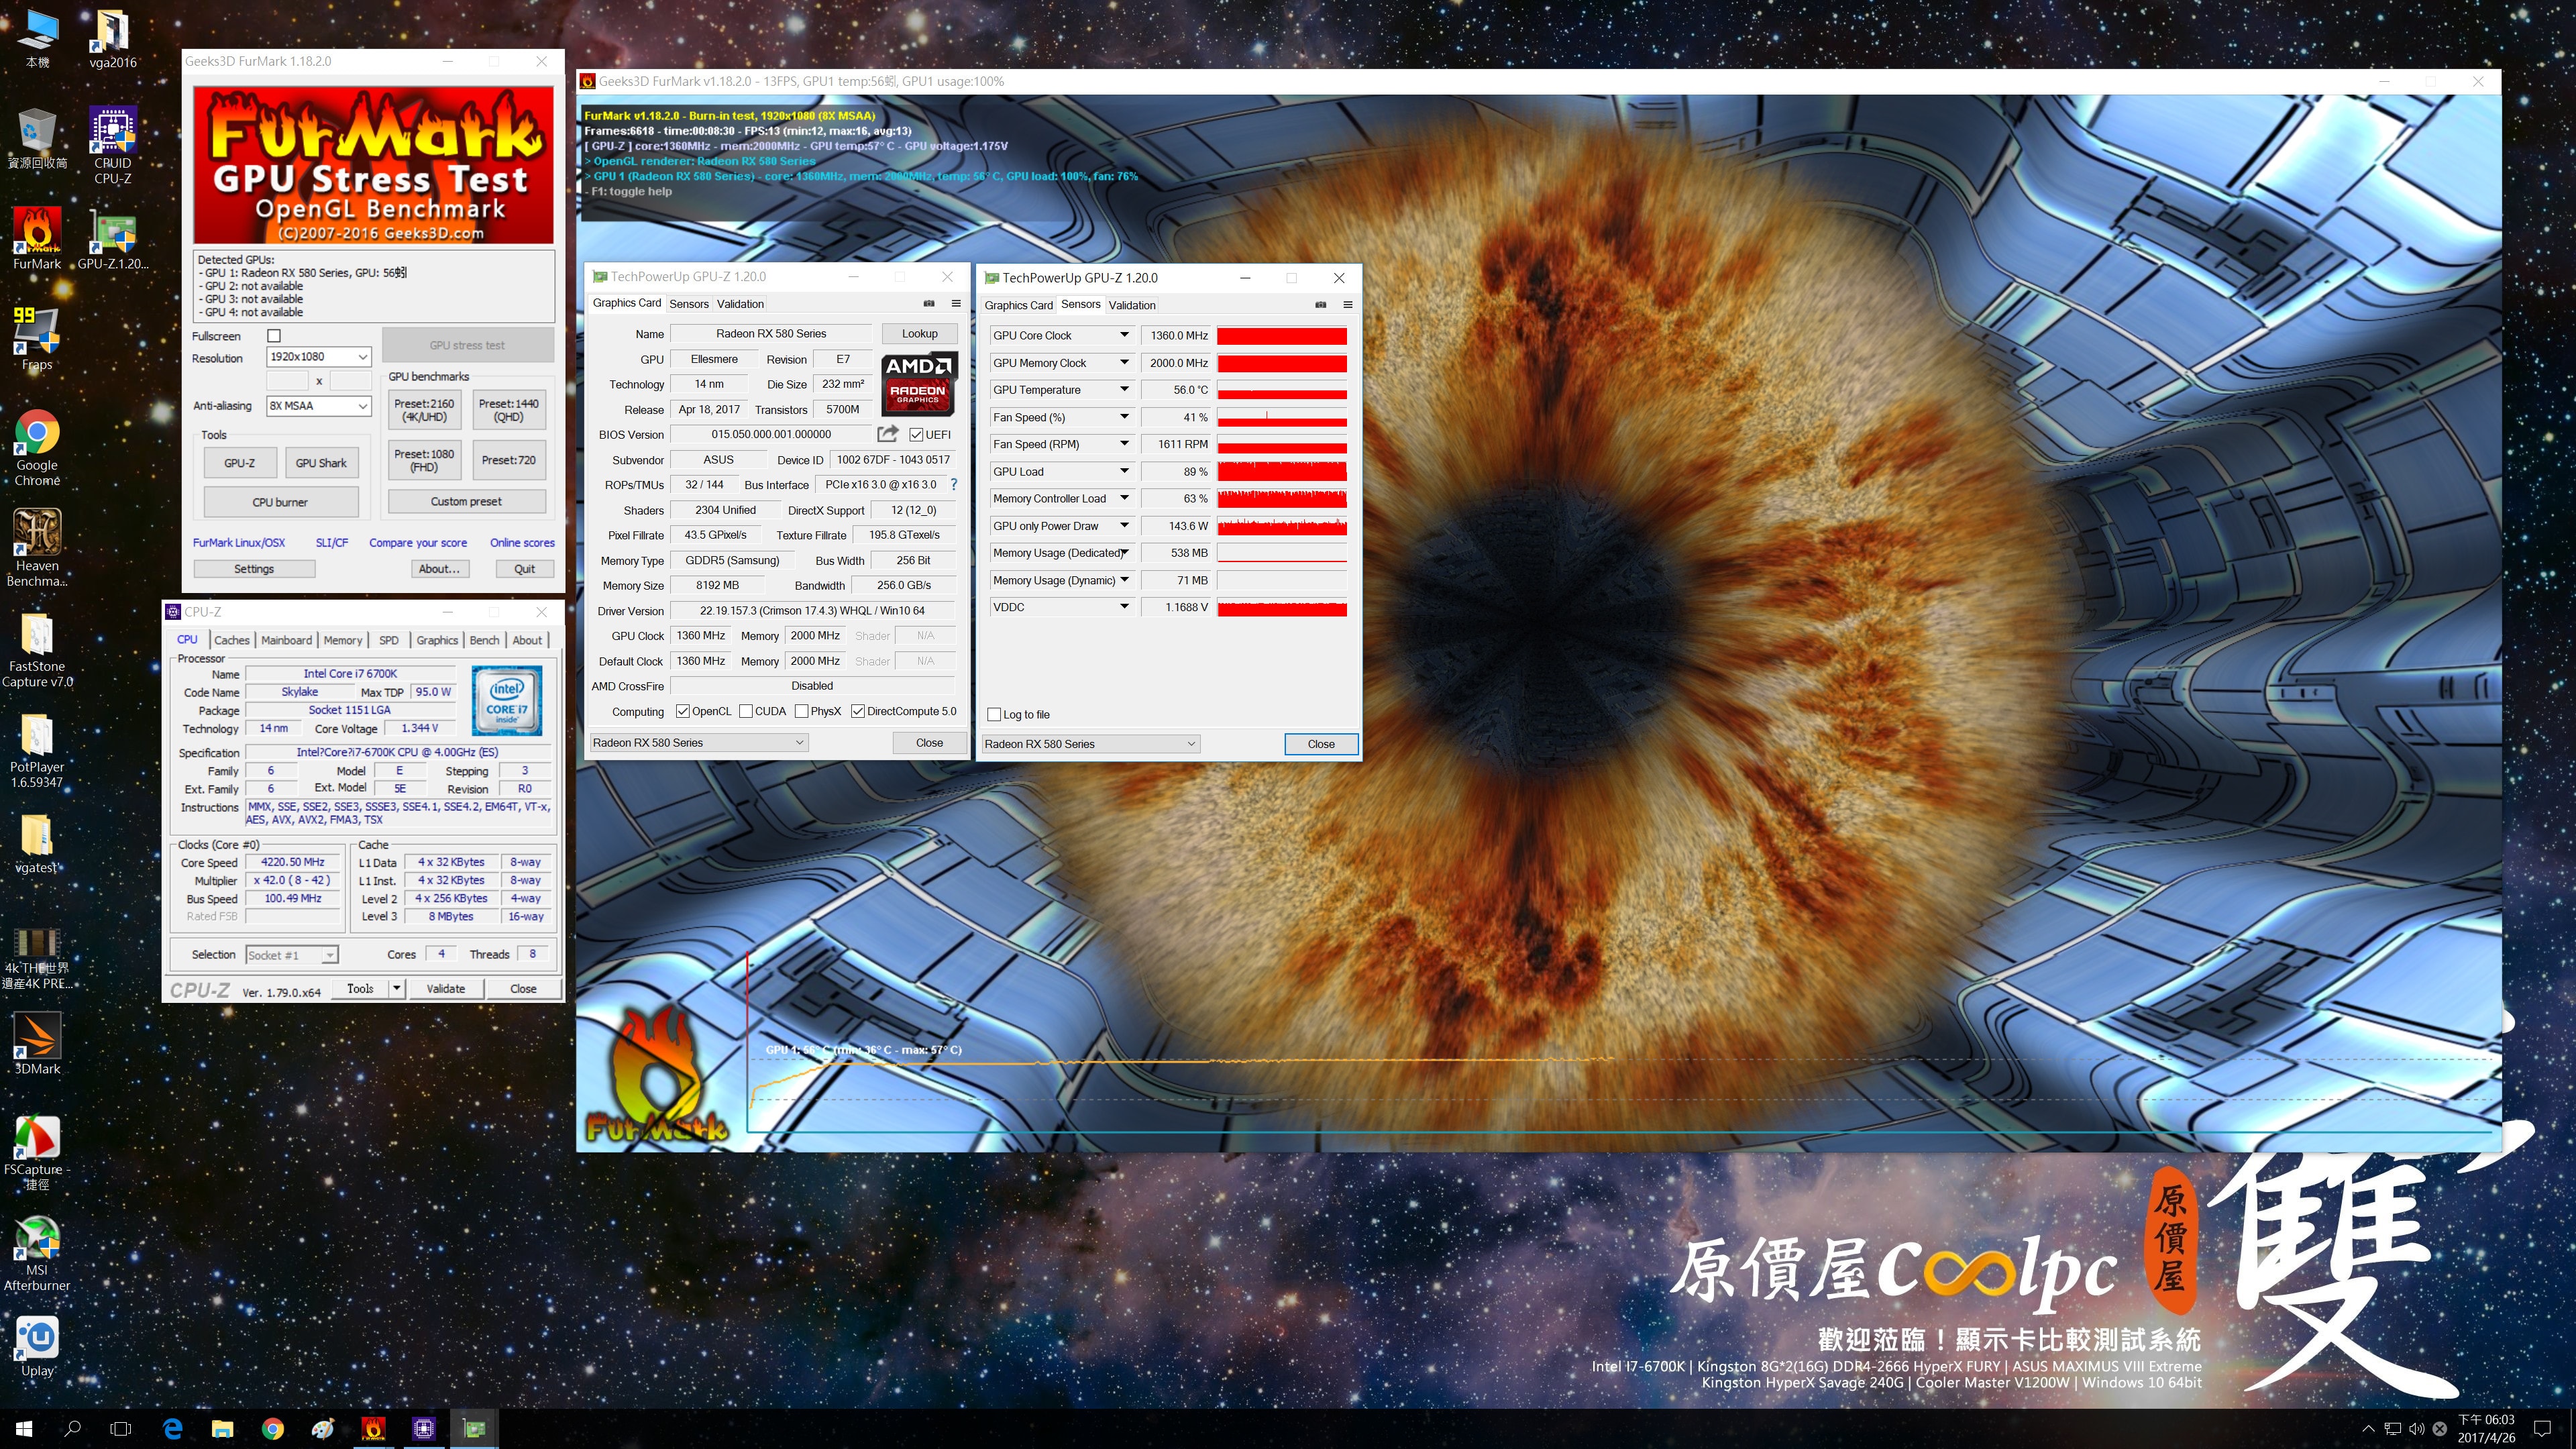Screen dimensions: 2576x1449
Task: Launch the Google Chrome desktop icon
Action: coord(37,446)
